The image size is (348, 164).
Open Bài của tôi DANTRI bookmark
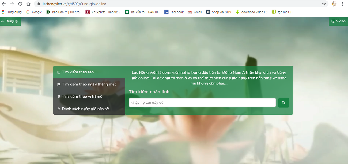(x=143, y=12)
